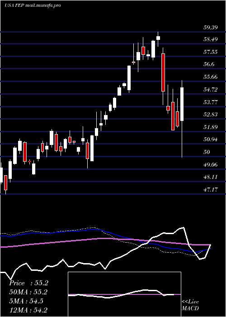This screenshot has width=226, height=317.
Task: Click the 'Price : 55.2' readout
Action: 28,283
